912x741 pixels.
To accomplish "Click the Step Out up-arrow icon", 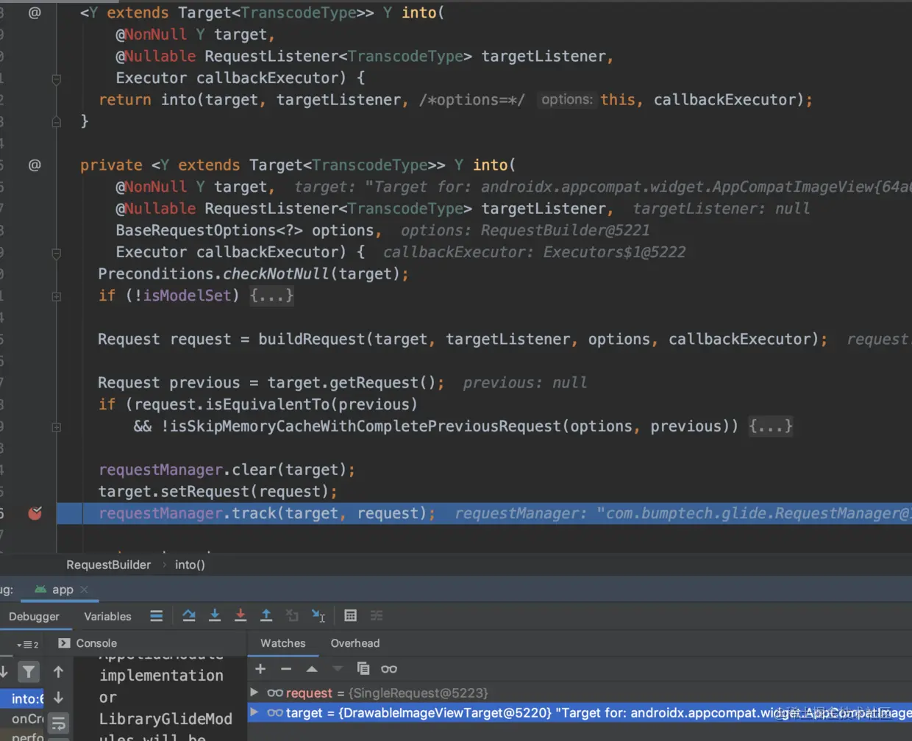I will click(266, 615).
